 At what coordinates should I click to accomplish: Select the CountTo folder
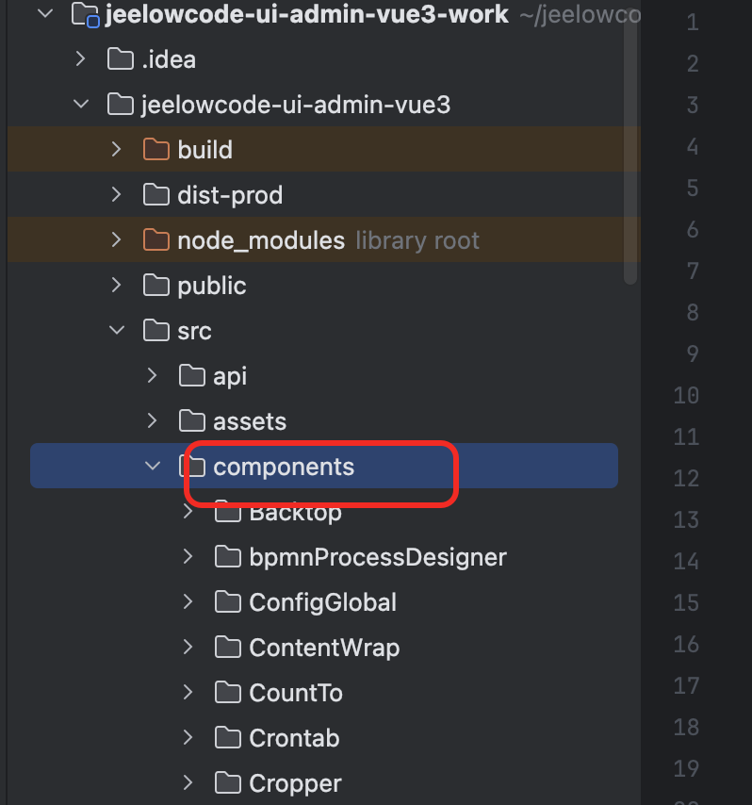click(x=295, y=693)
